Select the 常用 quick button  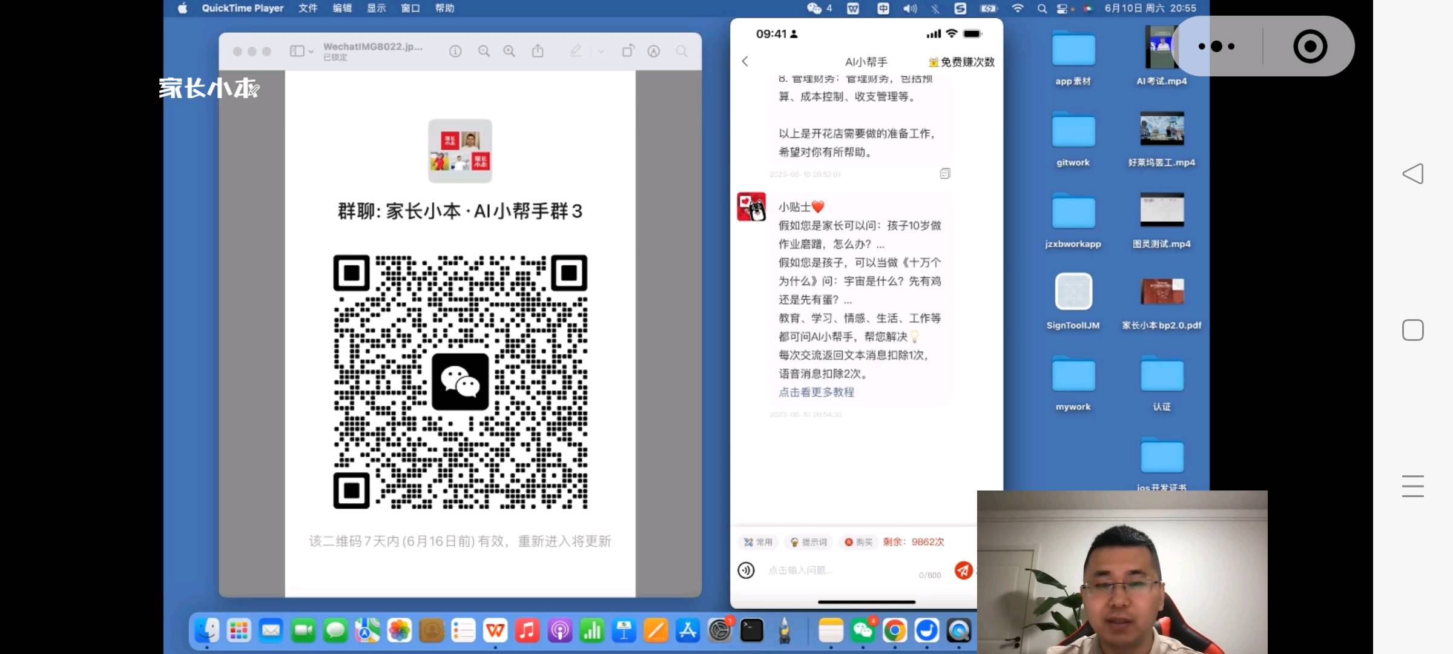point(758,542)
